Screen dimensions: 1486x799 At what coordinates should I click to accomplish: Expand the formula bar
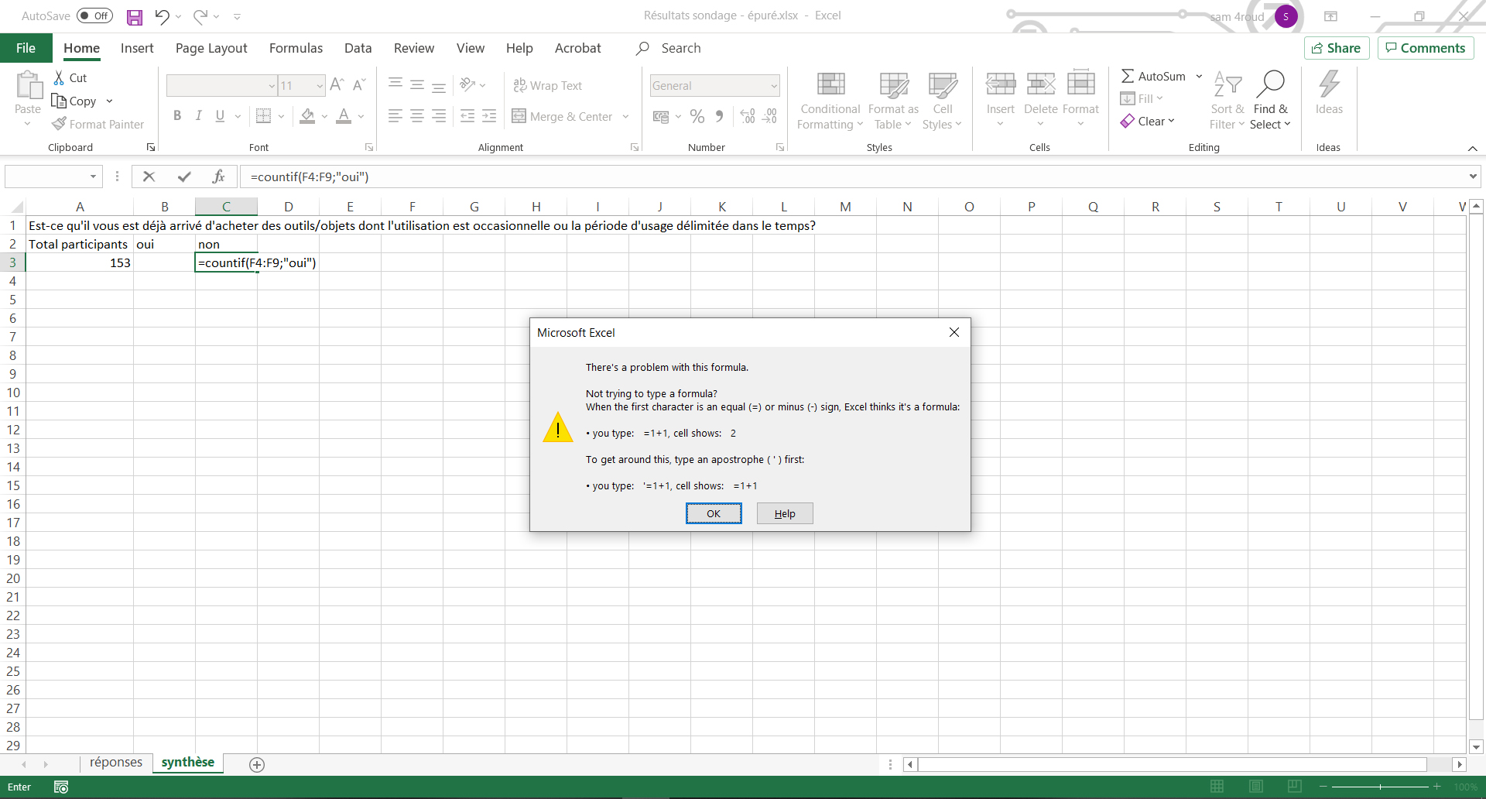coord(1472,177)
